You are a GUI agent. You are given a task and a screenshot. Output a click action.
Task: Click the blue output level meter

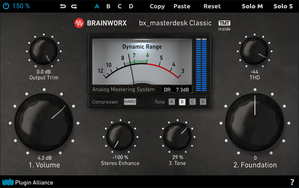[201, 65]
